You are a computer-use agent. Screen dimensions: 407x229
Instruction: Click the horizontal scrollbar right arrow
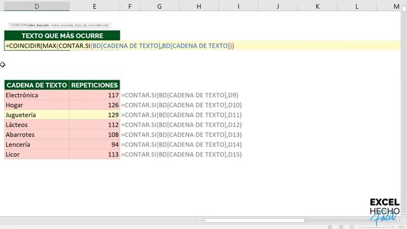[x=399, y=221]
